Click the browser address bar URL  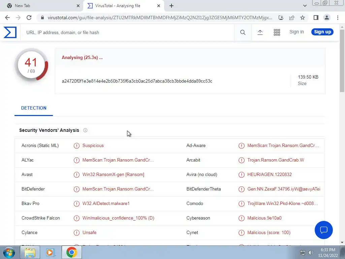pyautogui.click(x=160, y=18)
